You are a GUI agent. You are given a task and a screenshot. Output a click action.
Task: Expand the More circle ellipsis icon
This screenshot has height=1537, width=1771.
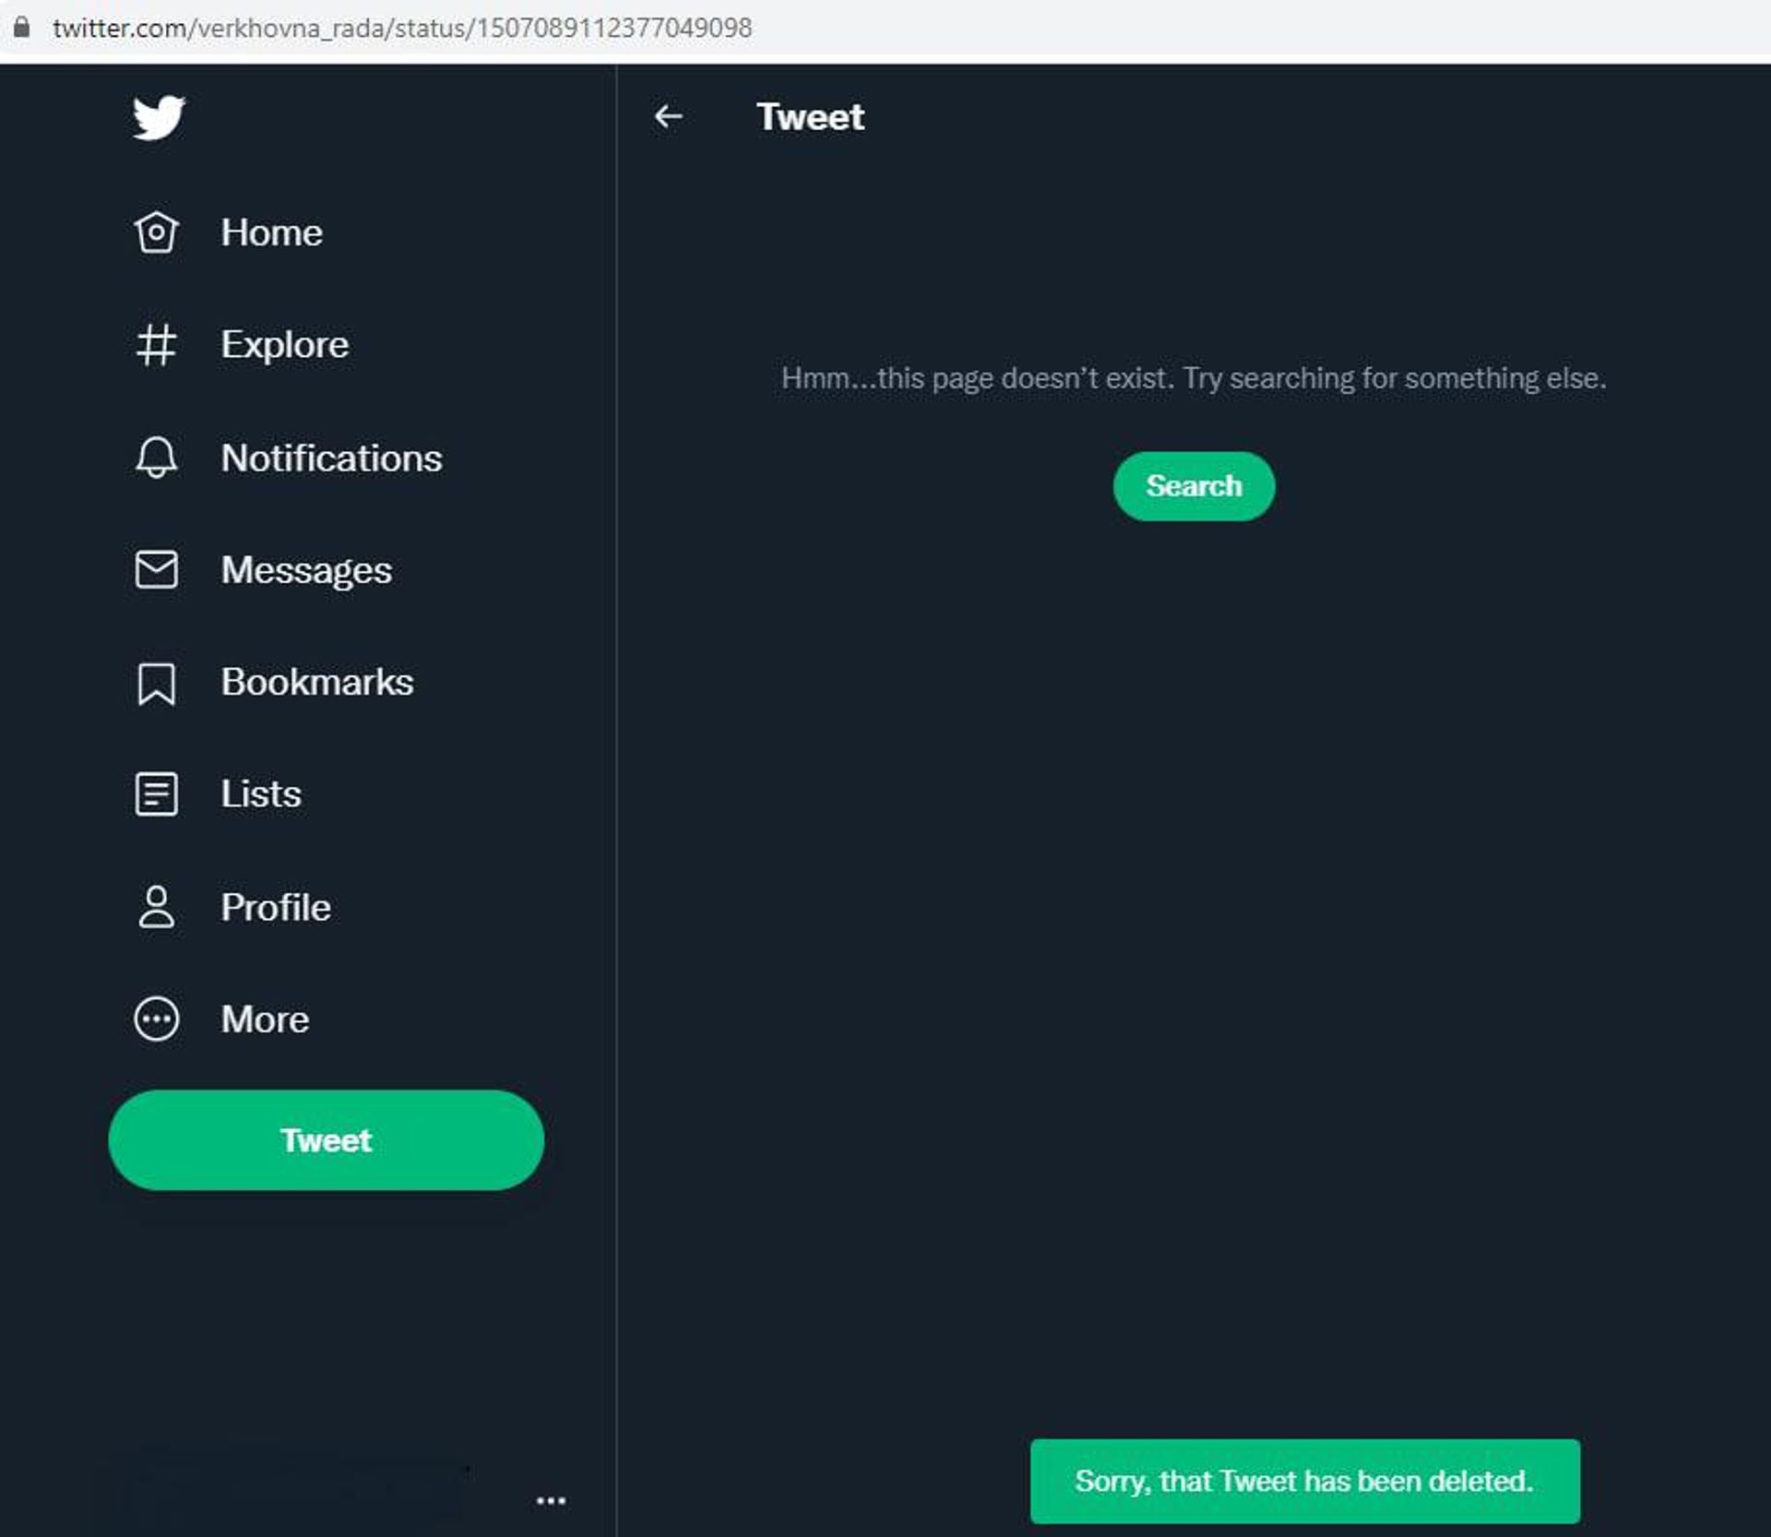pyautogui.click(x=156, y=1019)
